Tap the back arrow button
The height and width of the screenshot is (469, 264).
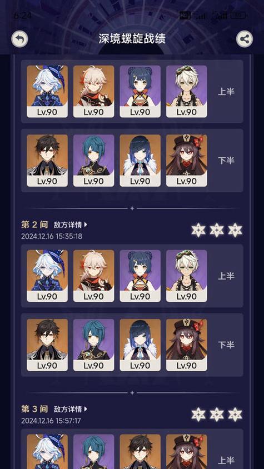[x=20, y=39]
